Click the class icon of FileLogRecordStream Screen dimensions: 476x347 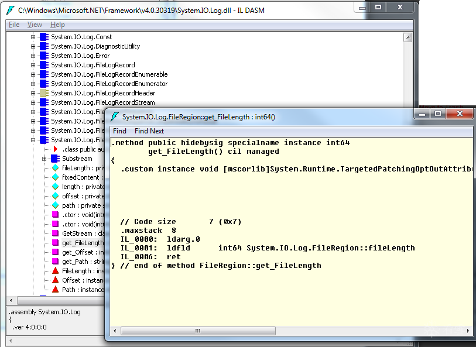(44, 102)
